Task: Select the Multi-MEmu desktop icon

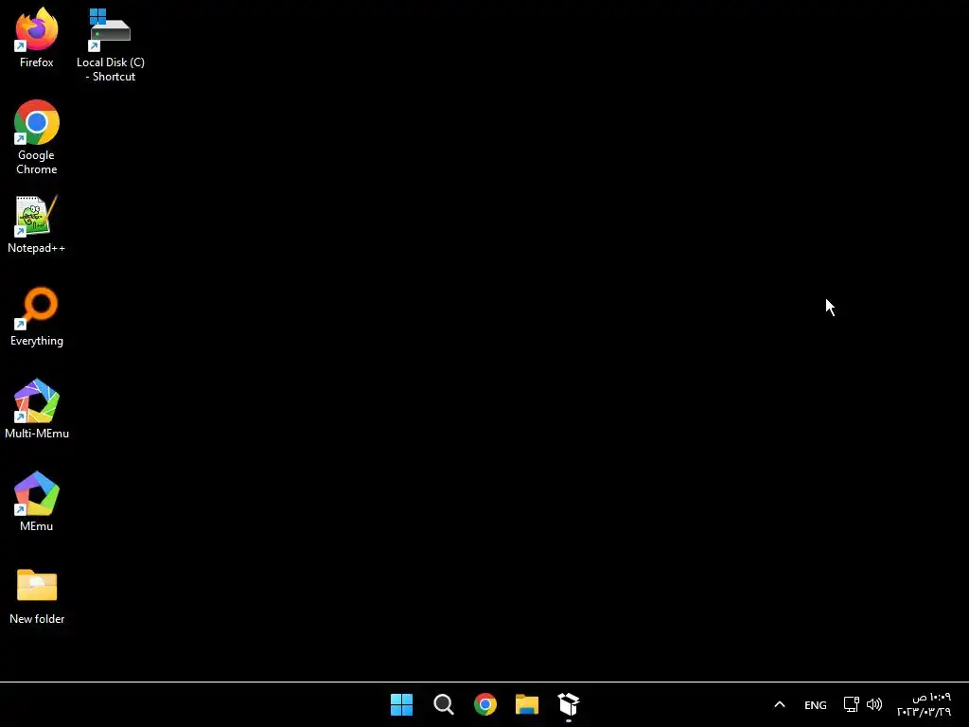Action: (x=37, y=409)
